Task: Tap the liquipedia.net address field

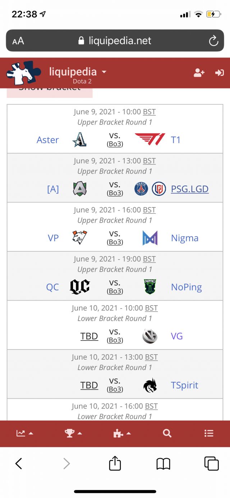Action: click(115, 41)
